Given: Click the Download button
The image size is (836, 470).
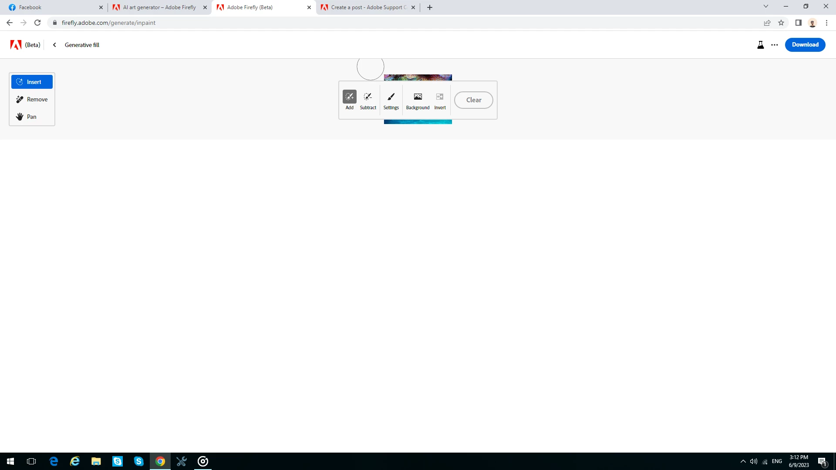Looking at the screenshot, I should [805, 45].
